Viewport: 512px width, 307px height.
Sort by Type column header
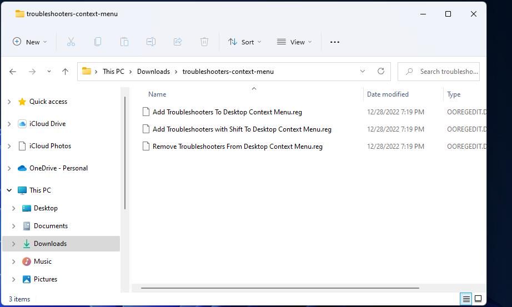point(454,94)
